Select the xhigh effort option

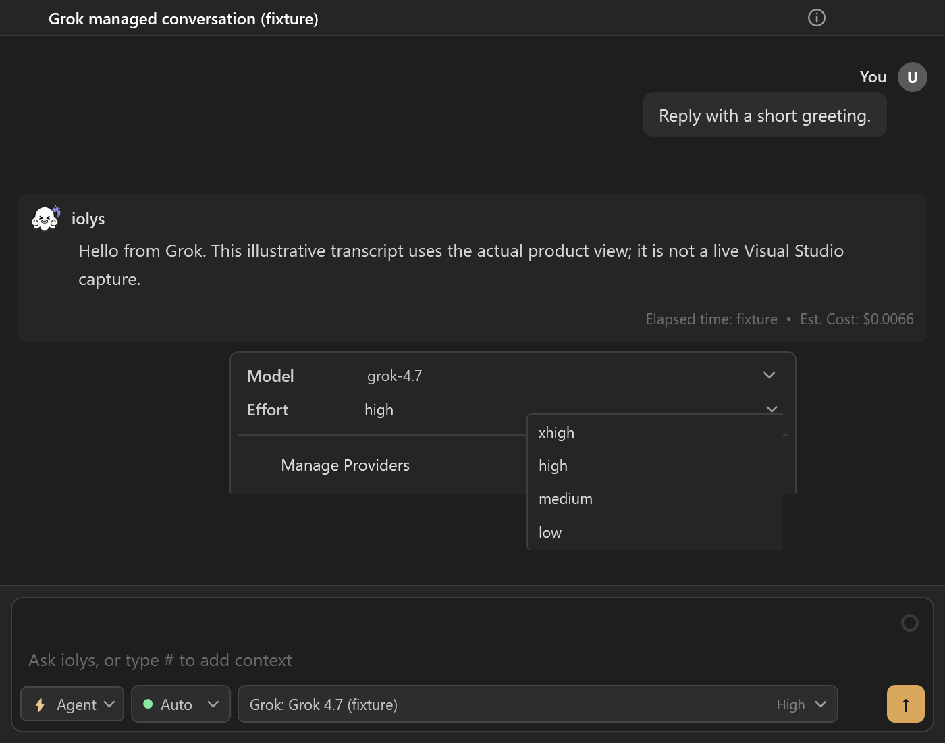pos(655,432)
